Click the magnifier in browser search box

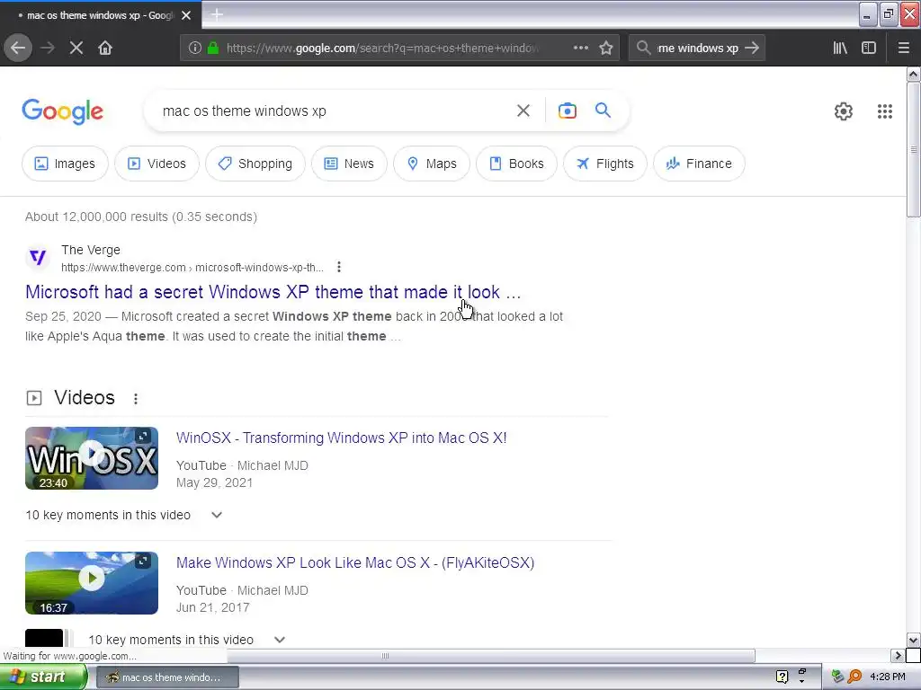point(644,48)
